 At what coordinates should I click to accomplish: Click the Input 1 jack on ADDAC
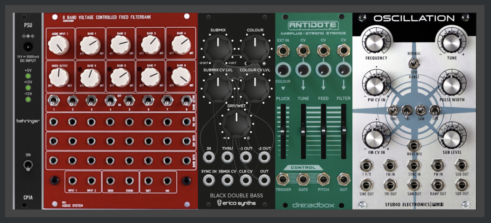[72, 181]
